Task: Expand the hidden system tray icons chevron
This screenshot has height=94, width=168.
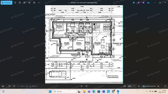Action: click(x=146, y=91)
